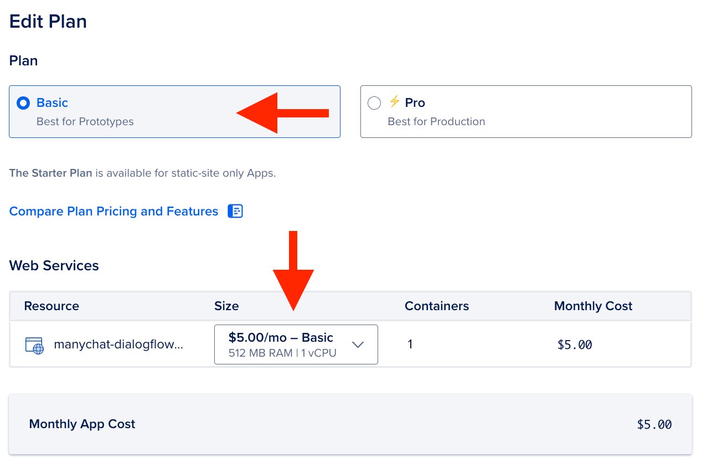Click the 512 MB RAM | 1 vCPU text
This screenshot has width=702, height=473.
pyautogui.click(x=282, y=353)
